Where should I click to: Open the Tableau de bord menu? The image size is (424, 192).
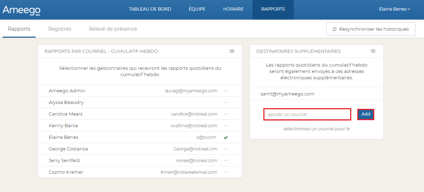(150, 9)
